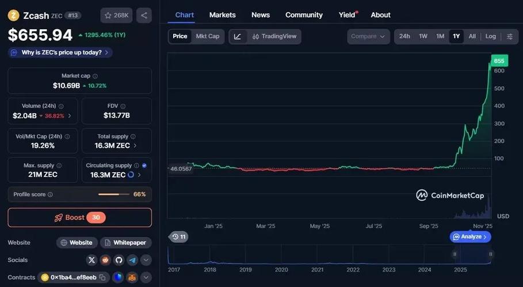Toggle Log scale on the chart

(490, 36)
